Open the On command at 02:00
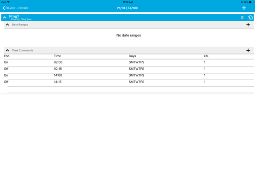 click(x=129, y=62)
